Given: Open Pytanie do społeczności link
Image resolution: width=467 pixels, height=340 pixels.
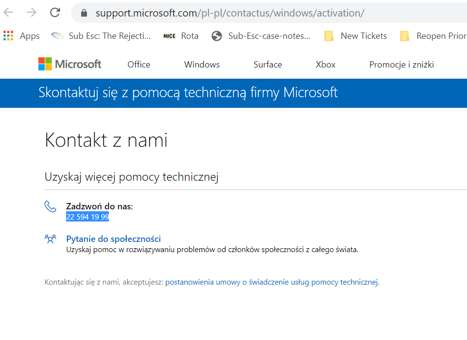Looking at the screenshot, I should tap(114, 239).
